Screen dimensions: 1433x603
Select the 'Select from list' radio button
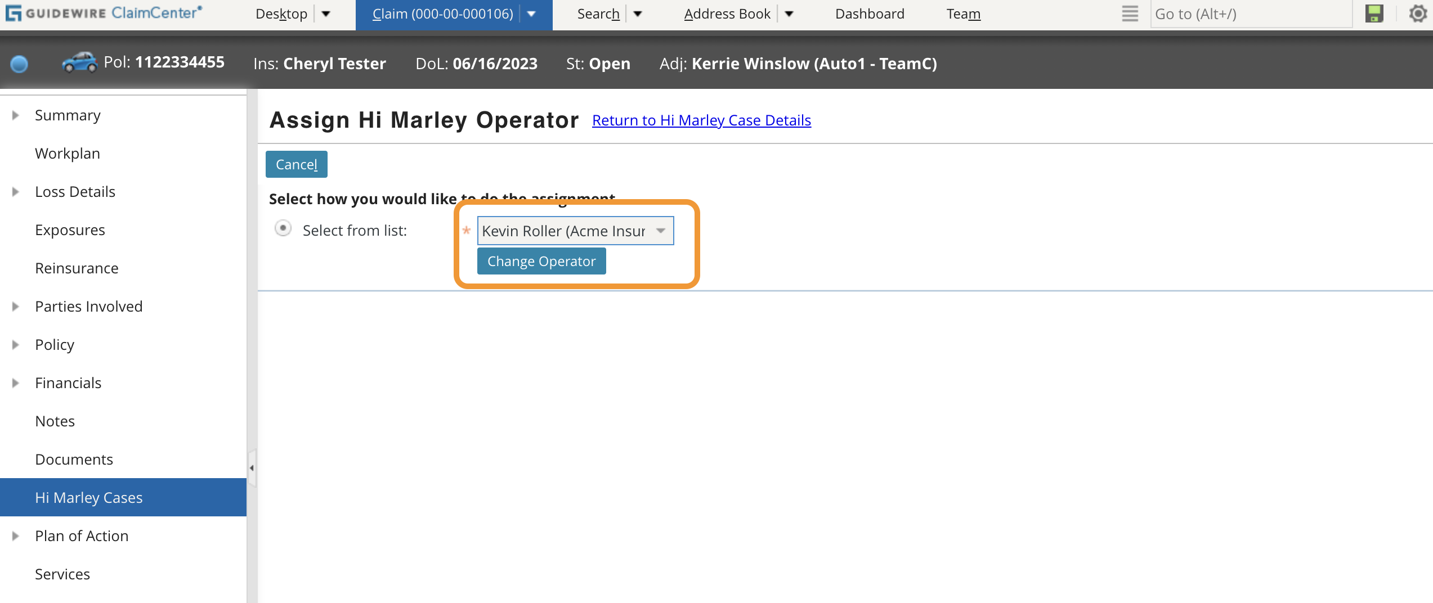(x=283, y=229)
